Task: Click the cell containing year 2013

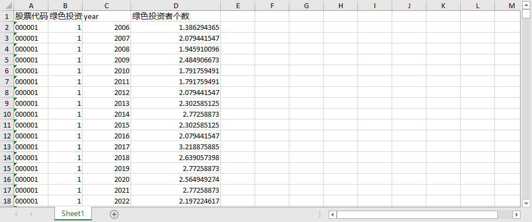Action: point(107,103)
